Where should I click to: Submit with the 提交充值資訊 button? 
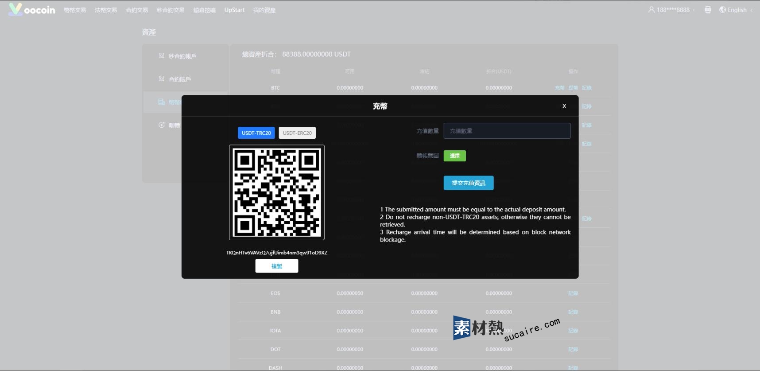pos(469,183)
